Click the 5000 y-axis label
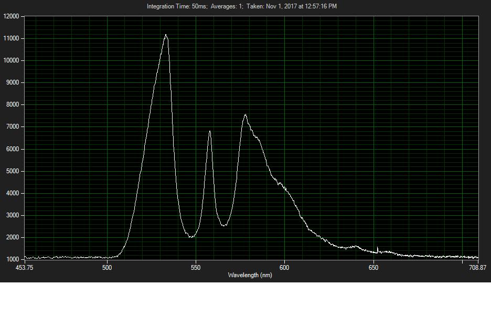 click(13, 171)
